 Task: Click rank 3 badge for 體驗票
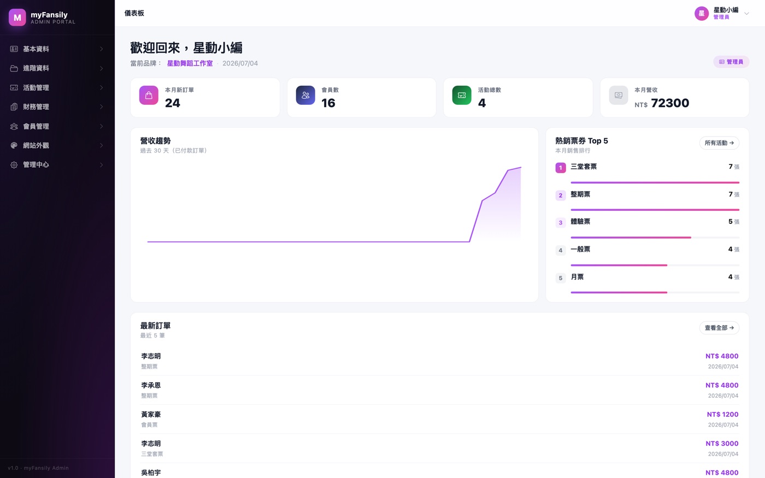(561, 223)
